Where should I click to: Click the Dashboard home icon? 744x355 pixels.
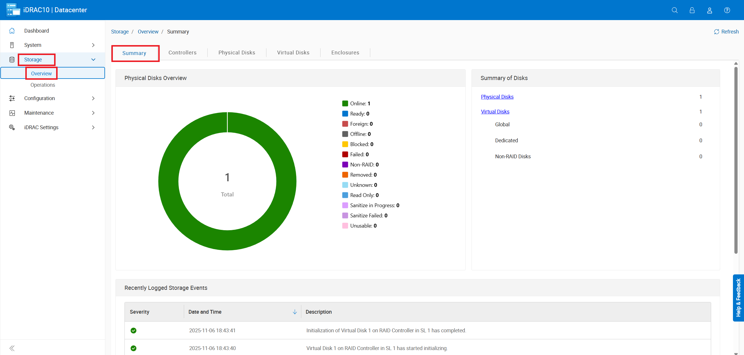point(12,31)
